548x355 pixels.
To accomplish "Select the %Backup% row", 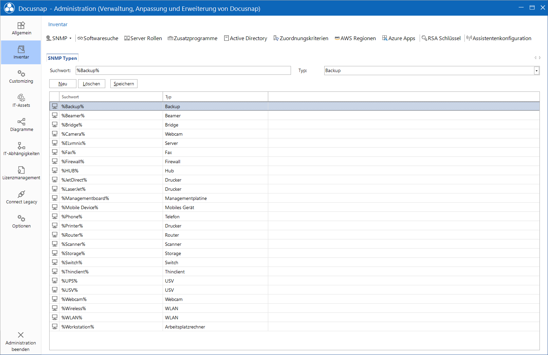I will click(294, 106).
